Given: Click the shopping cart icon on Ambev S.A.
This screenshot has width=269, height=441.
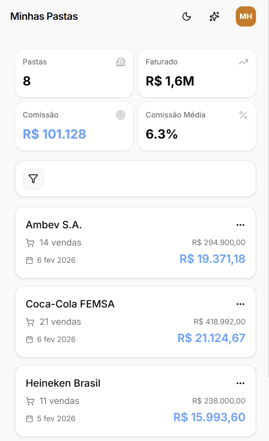Looking at the screenshot, I should pyautogui.click(x=30, y=242).
